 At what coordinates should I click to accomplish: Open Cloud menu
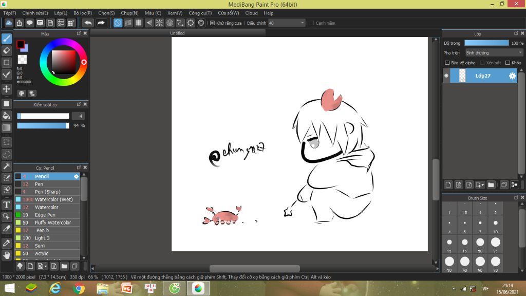(x=251, y=13)
